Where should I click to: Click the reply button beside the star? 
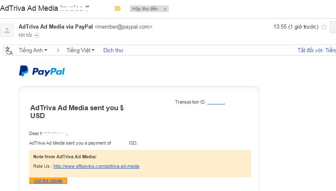coord(333,27)
